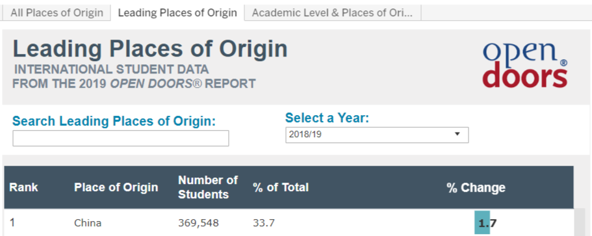Click the Rank column header
Image resolution: width=592 pixels, height=236 pixels.
pos(23,187)
